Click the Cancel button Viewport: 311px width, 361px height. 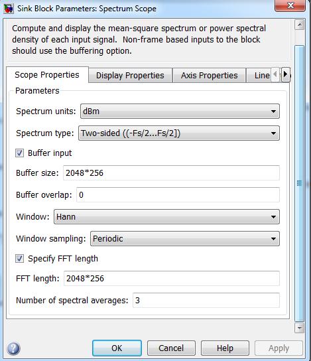[171, 348]
